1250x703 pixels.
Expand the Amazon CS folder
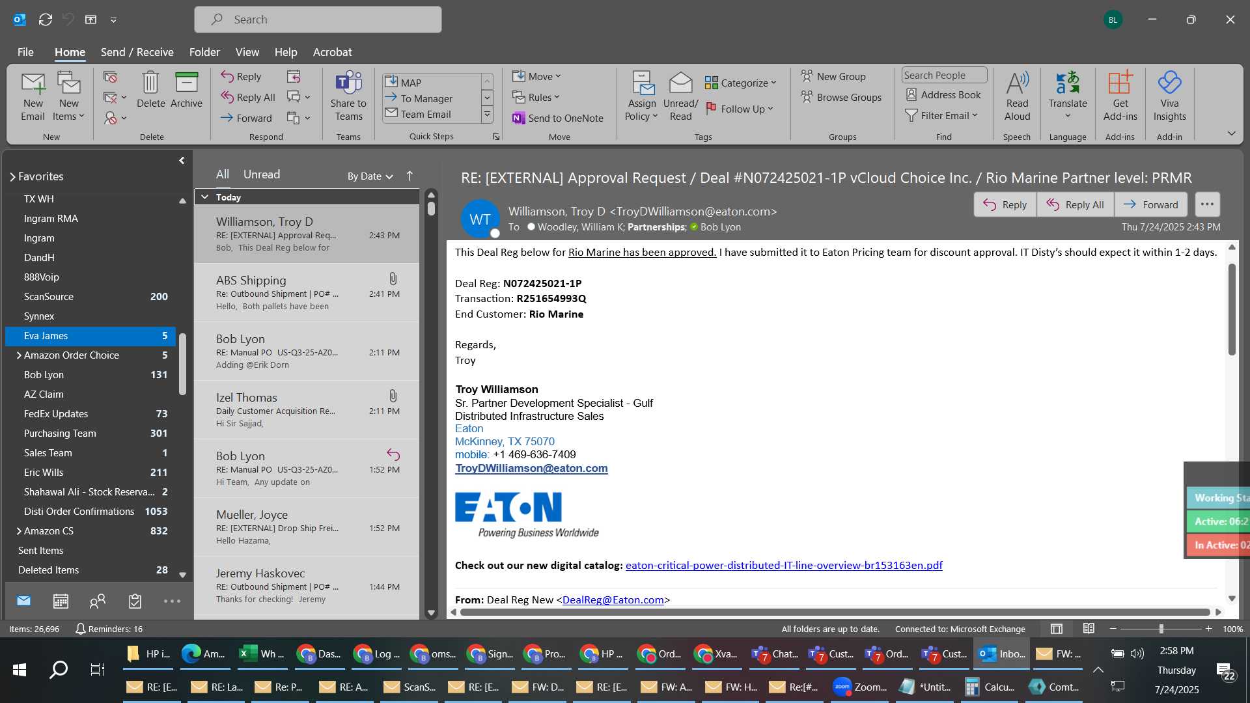click(x=18, y=531)
